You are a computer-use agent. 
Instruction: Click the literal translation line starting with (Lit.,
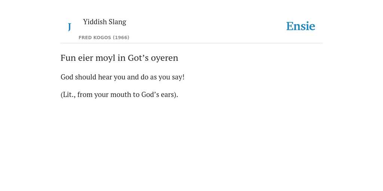tap(119, 94)
